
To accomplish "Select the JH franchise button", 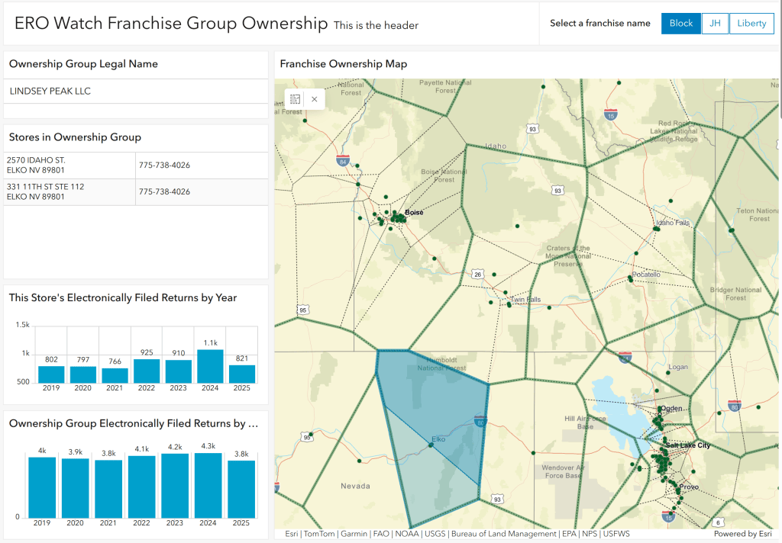I will pyautogui.click(x=715, y=24).
